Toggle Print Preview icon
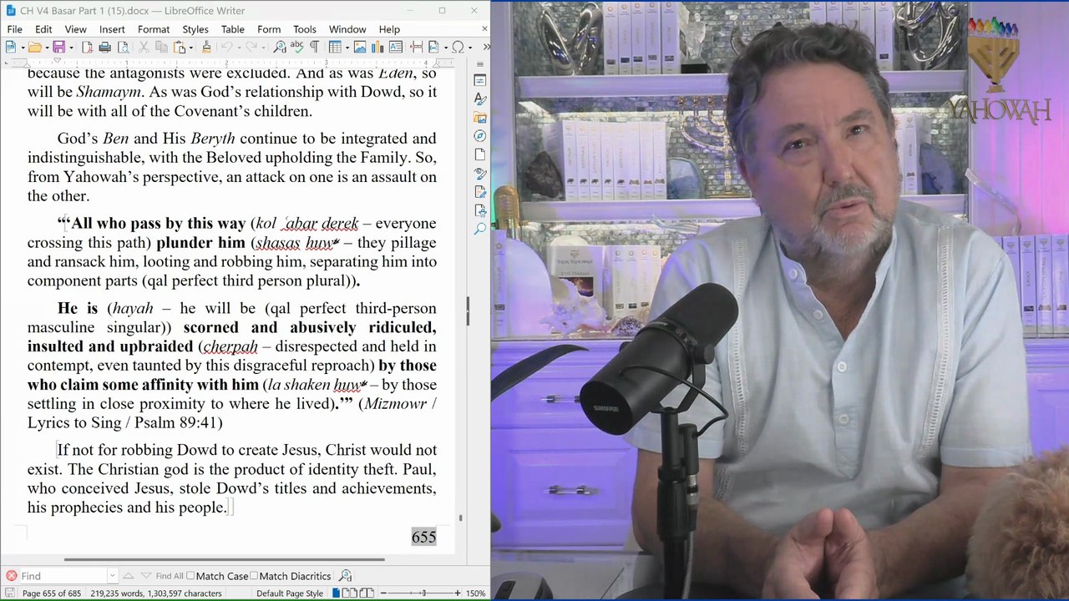Screen dimensions: 1069x601 coord(123,47)
